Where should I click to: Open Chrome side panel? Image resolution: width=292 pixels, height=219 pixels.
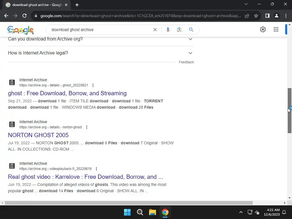point(267,16)
